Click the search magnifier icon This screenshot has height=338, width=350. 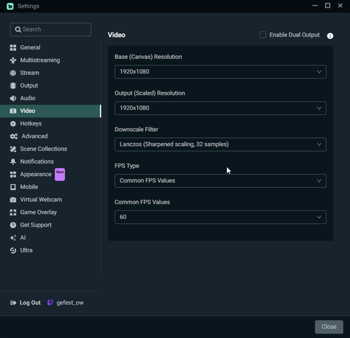[x=17, y=29]
